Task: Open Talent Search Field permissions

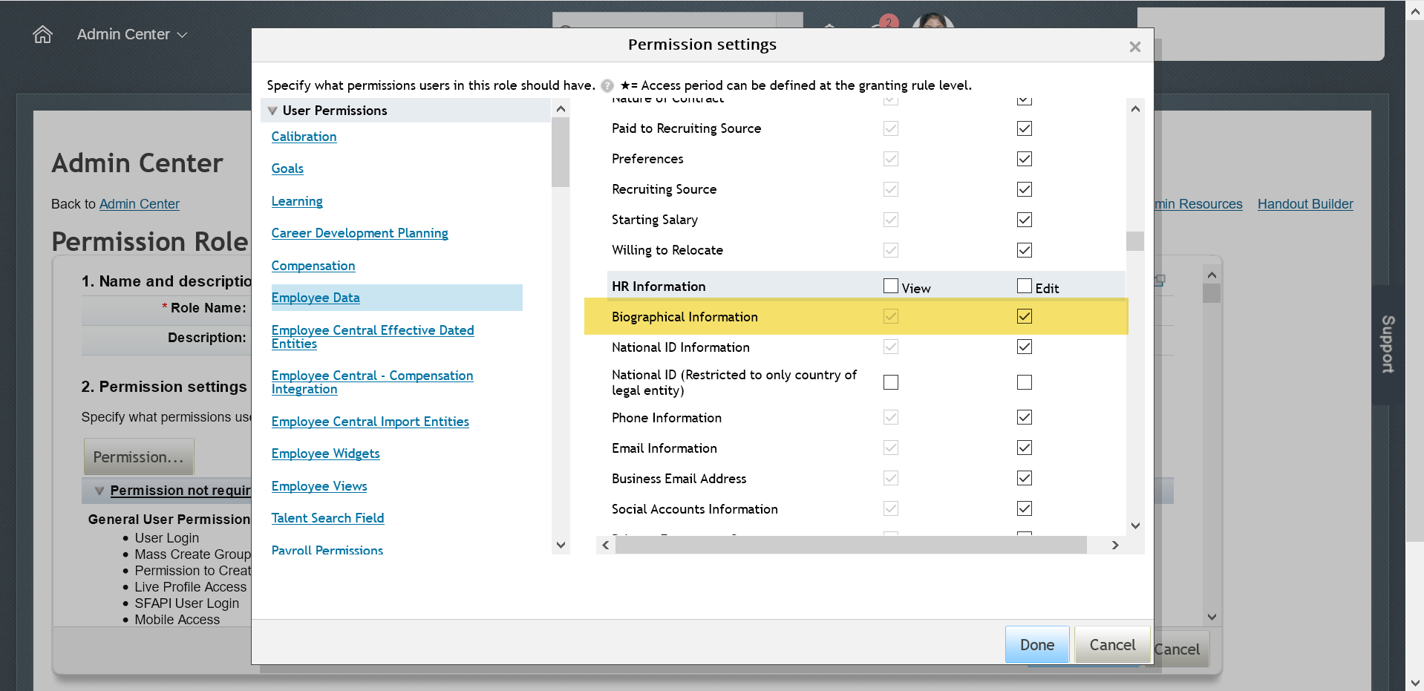Action: pos(327,518)
